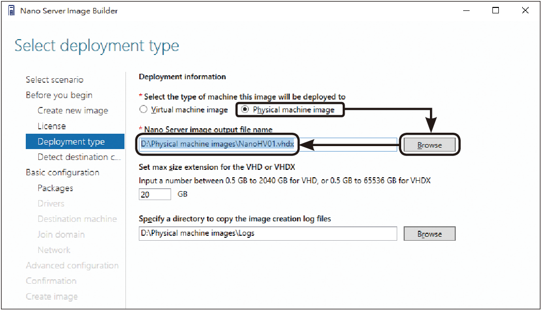Click the Join domain step
542x311 pixels.
[61, 234]
